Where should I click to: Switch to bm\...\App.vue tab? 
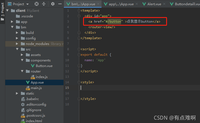(83, 4)
